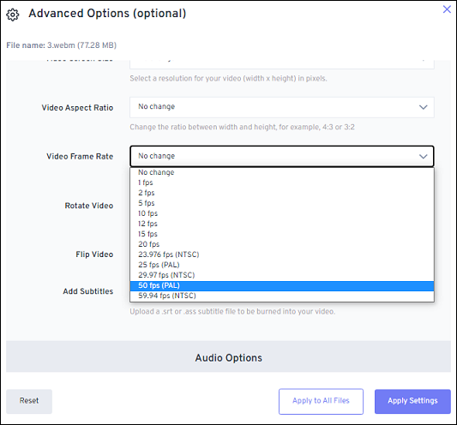This screenshot has height=425, width=457.
Task: Select 59.94 fps (NTSC)
Action: tap(282, 296)
